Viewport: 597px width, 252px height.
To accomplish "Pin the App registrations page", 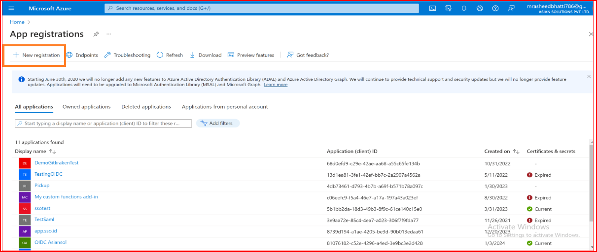I will point(96,34).
